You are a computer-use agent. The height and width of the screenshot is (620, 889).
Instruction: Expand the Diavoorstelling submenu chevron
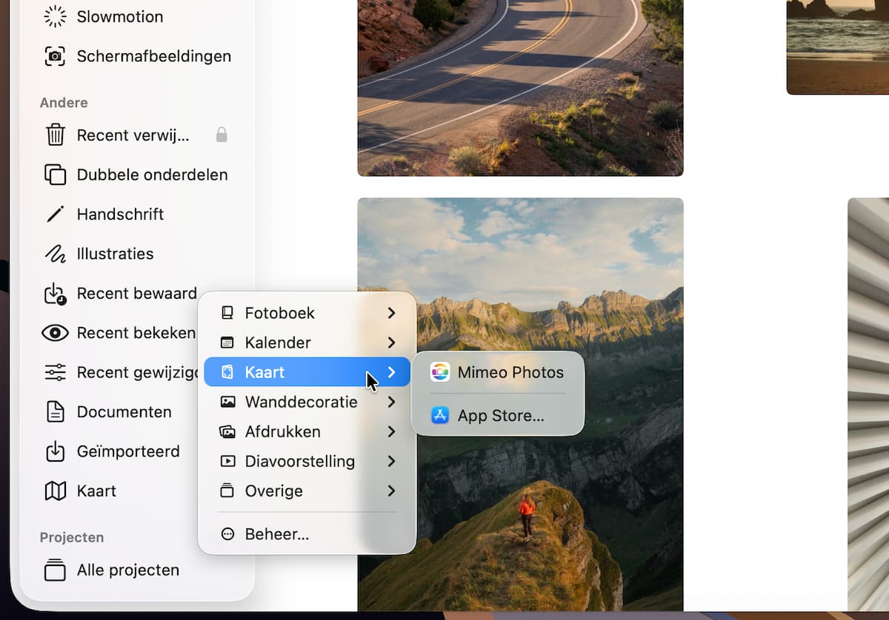pyautogui.click(x=391, y=461)
